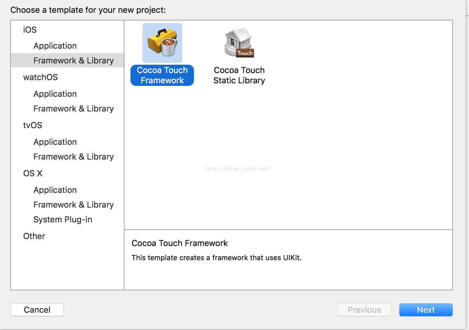Select Framework & Library under OS X
This screenshot has width=469, height=330.
(x=73, y=205)
